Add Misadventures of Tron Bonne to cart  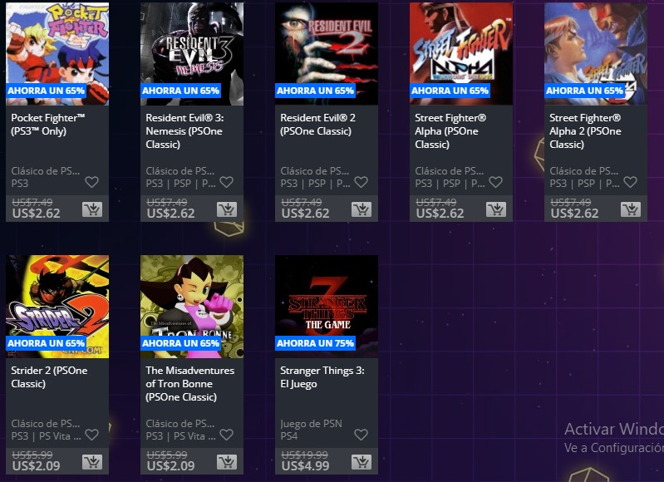click(x=227, y=462)
